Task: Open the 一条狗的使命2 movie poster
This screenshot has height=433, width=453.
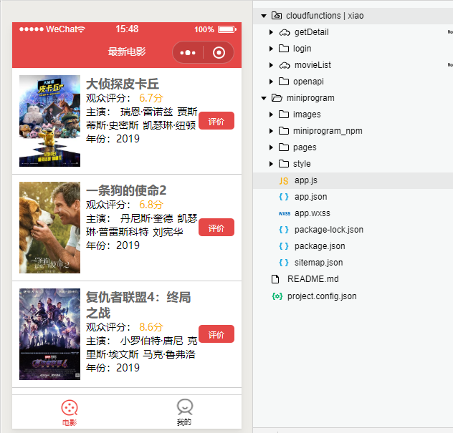Action: (49, 228)
